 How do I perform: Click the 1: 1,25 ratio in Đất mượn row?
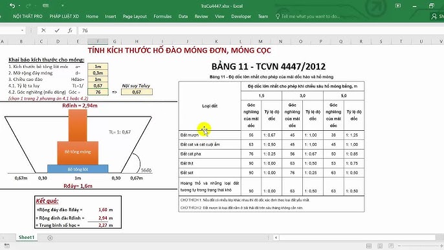[x=352, y=135]
